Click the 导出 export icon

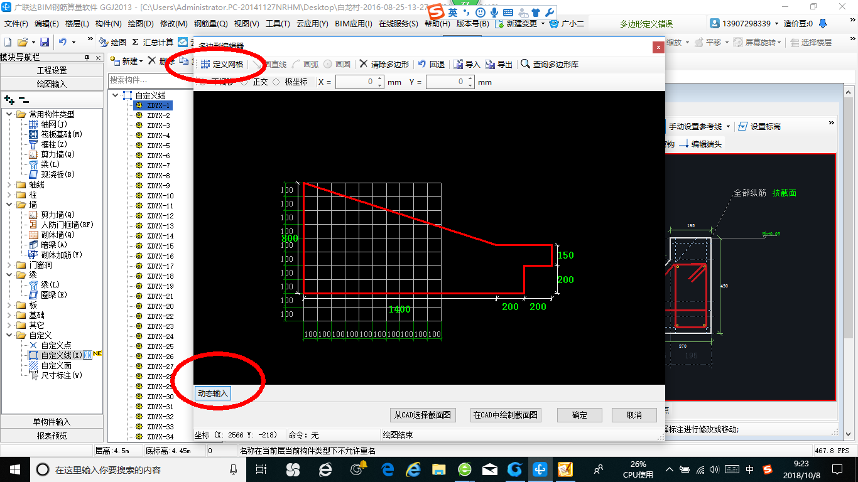[x=490, y=64]
